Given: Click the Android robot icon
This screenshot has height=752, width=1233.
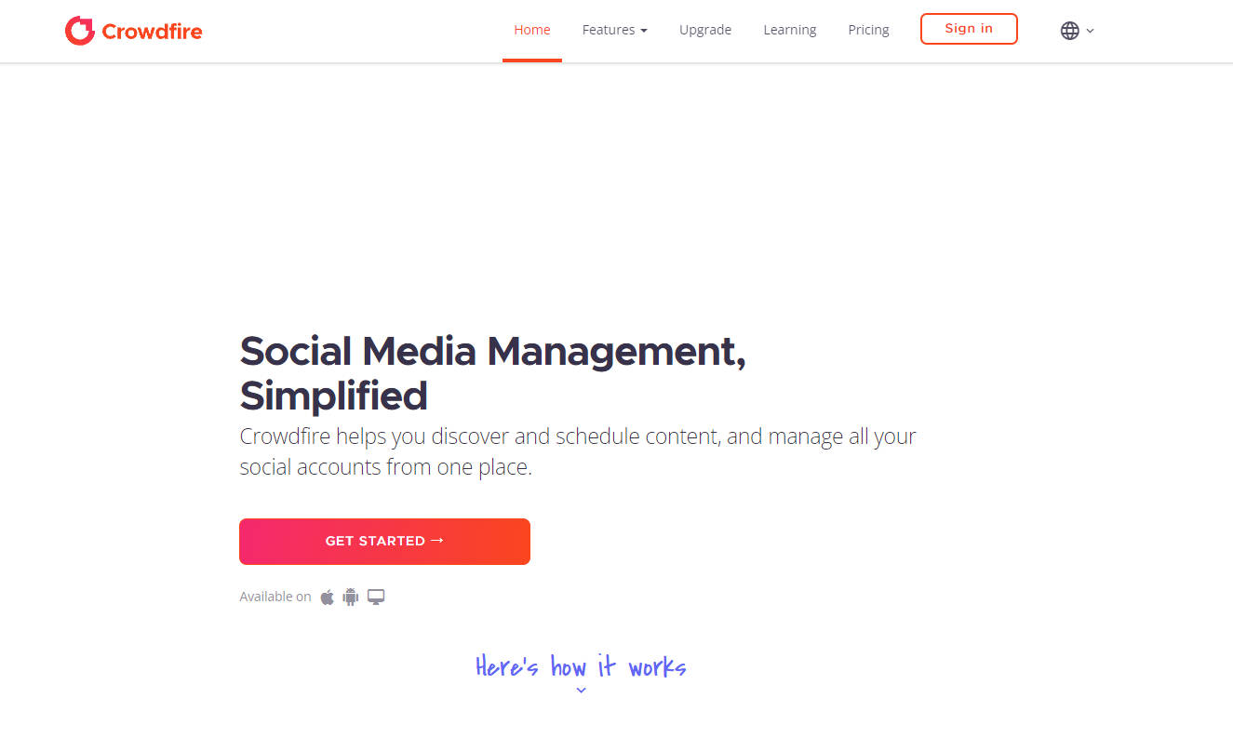Looking at the screenshot, I should 351,597.
